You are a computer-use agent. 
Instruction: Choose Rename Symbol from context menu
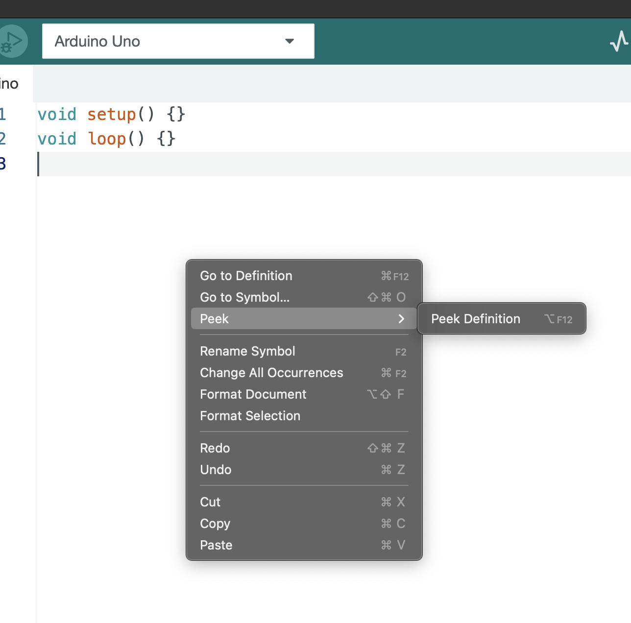[x=304, y=351]
